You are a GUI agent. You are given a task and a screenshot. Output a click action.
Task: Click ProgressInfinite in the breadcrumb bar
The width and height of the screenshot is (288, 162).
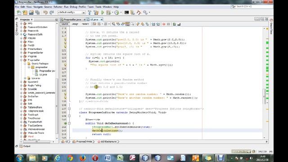(x=84, y=142)
